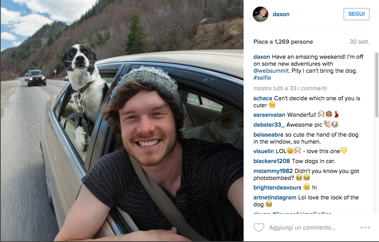Image resolution: width=379 pixels, height=242 pixels.
Task: Open the daxon username in header
Action: (x=281, y=14)
